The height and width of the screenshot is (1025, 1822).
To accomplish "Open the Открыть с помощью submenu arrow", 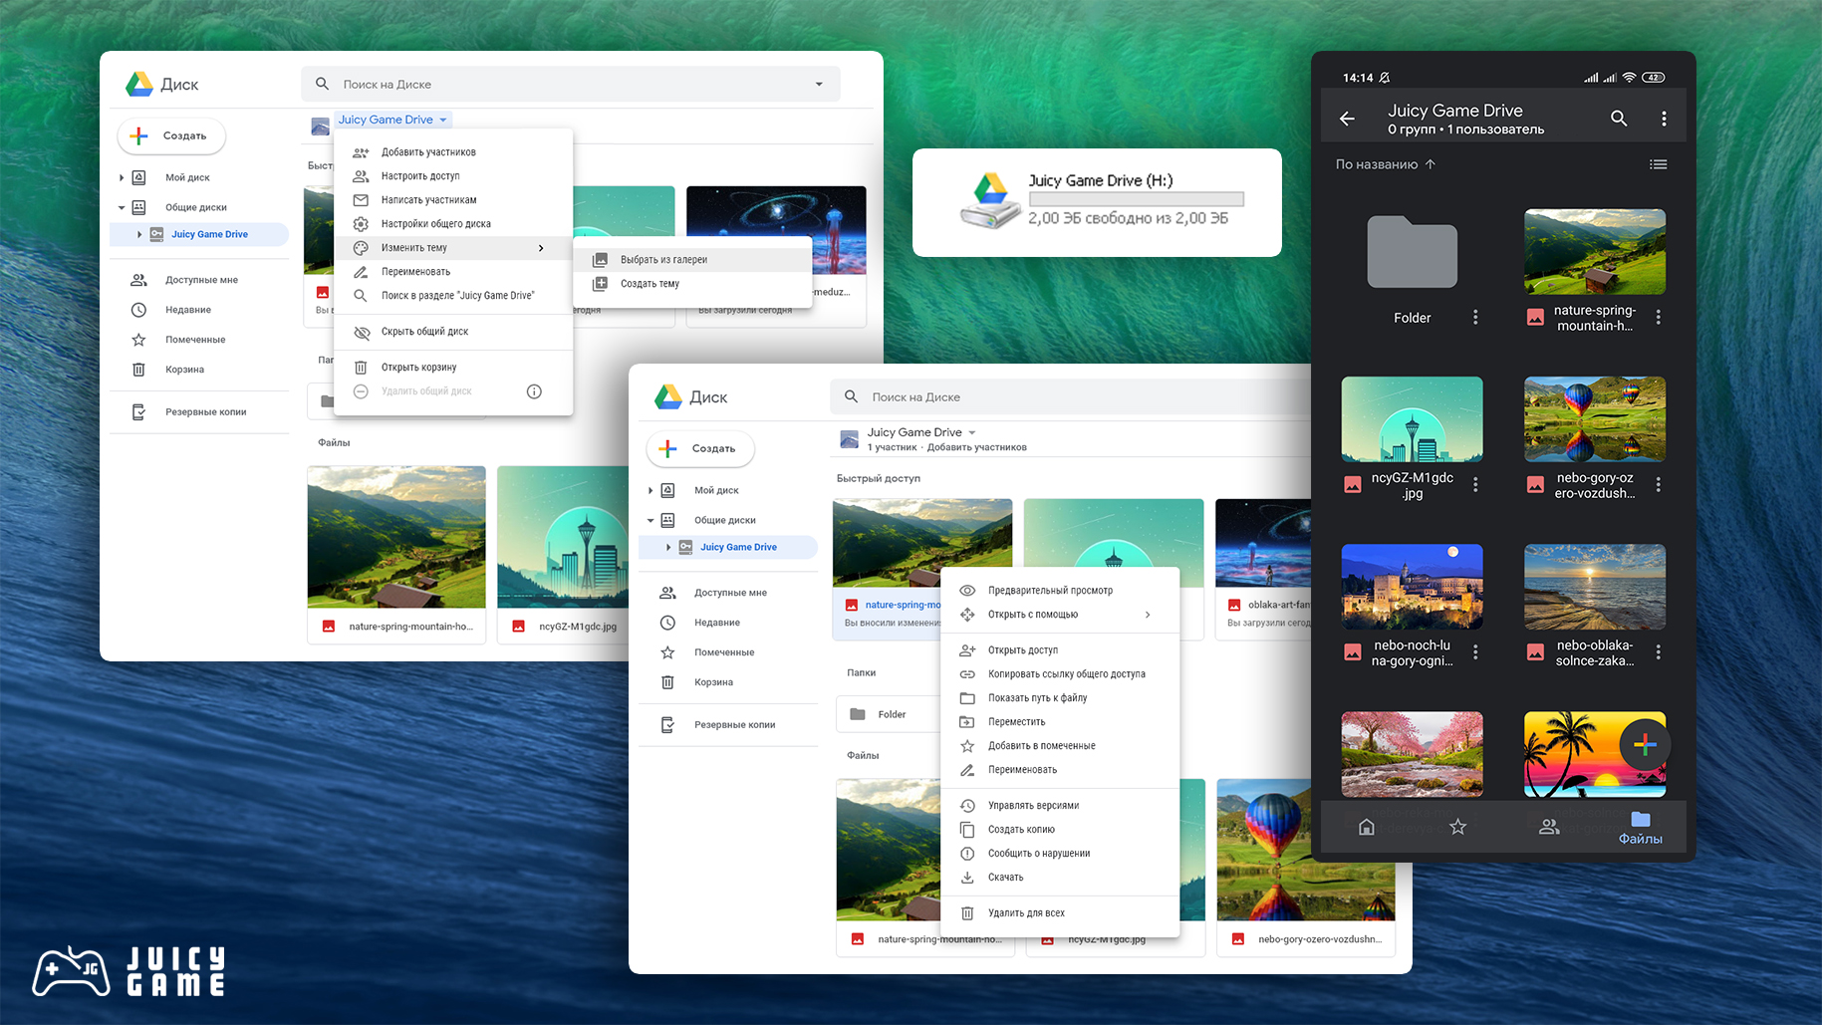I will click(x=1148, y=615).
